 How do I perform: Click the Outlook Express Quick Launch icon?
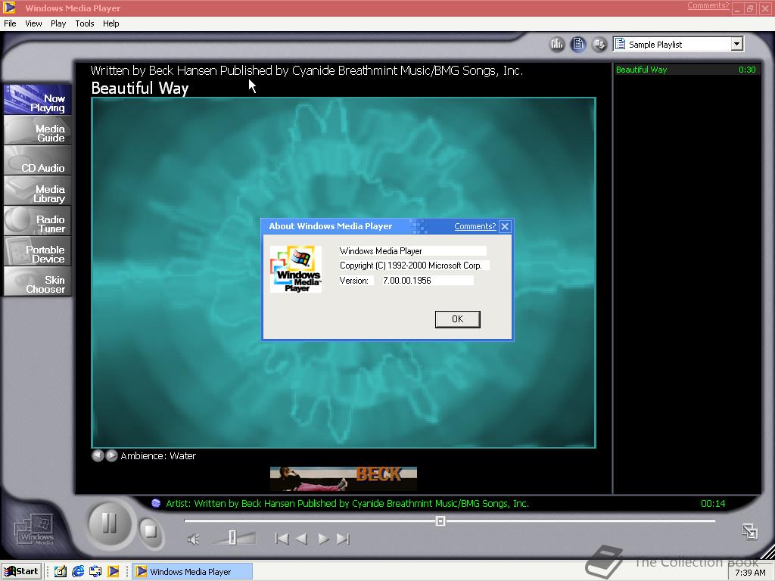click(95, 572)
